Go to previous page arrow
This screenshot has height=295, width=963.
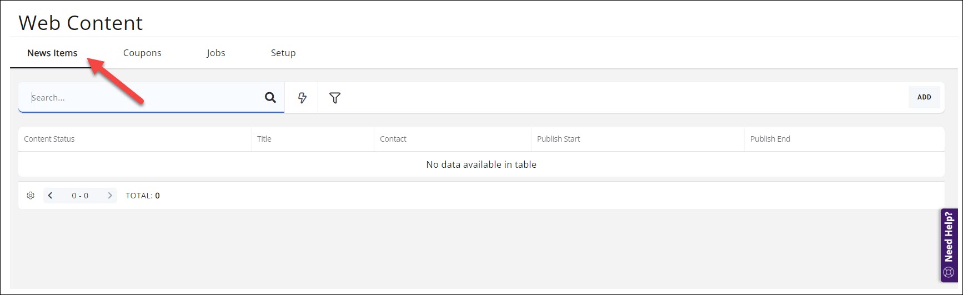(x=51, y=196)
